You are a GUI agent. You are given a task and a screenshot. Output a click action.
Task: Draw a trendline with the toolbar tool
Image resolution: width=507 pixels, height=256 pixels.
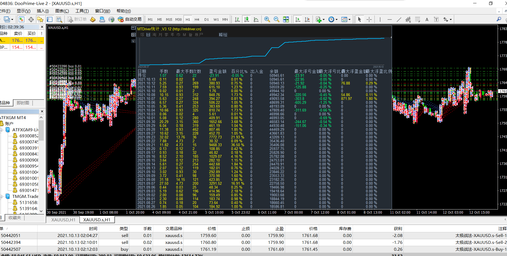pos(399,19)
